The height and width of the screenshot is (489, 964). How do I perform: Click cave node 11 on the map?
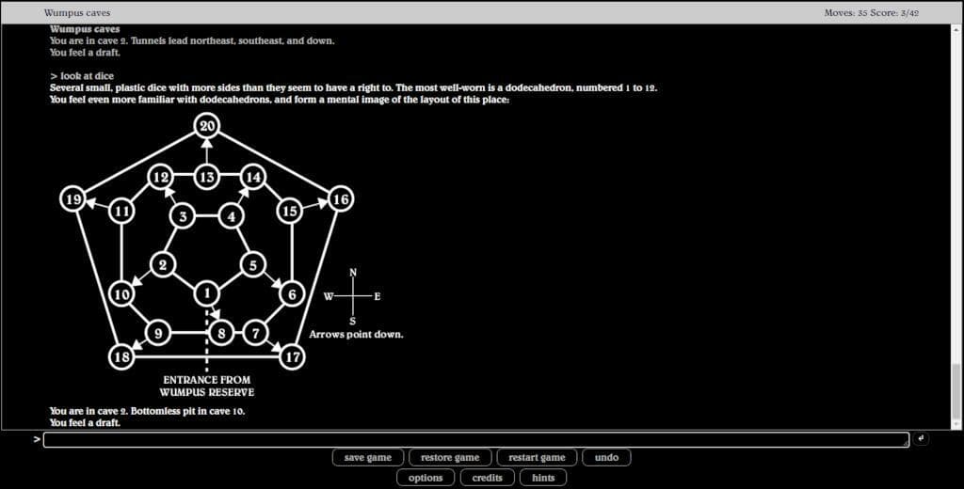(x=121, y=212)
